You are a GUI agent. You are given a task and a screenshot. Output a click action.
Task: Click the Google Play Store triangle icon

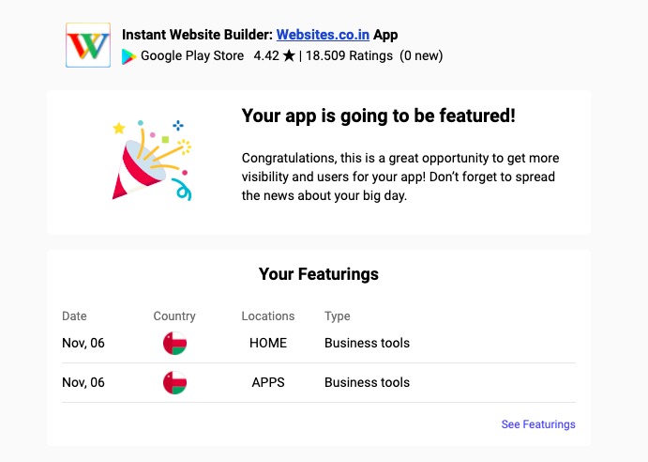click(128, 56)
